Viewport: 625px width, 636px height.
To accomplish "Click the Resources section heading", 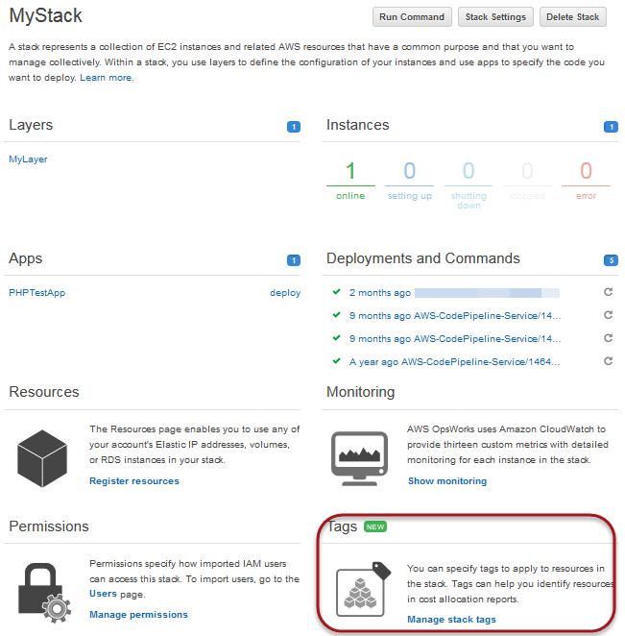I will pos(44,392).
